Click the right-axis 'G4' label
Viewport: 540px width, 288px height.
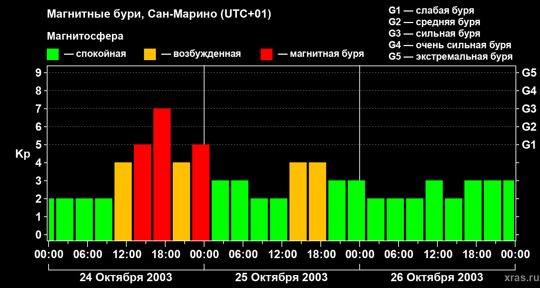click(x=529, y=91)
